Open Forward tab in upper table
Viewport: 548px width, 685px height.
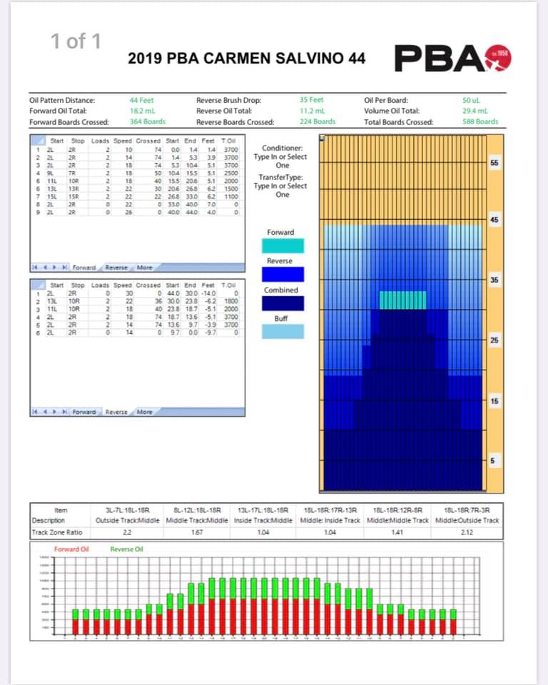84,268
